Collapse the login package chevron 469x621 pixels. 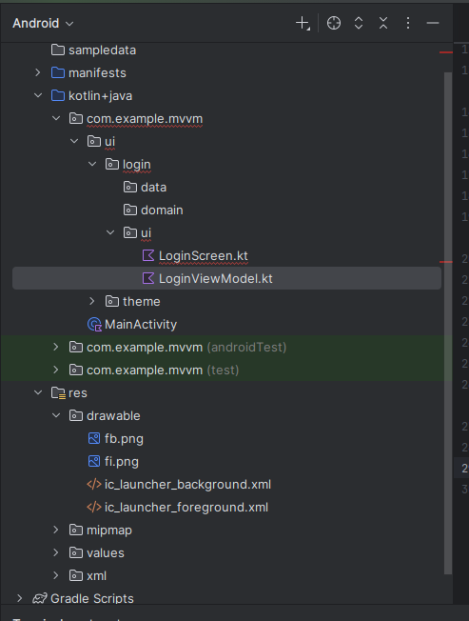point(92,164)
